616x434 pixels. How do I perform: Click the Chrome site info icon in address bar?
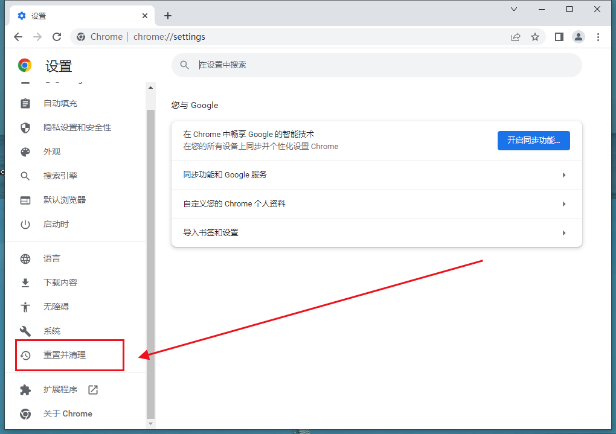(x=81, y=37)
